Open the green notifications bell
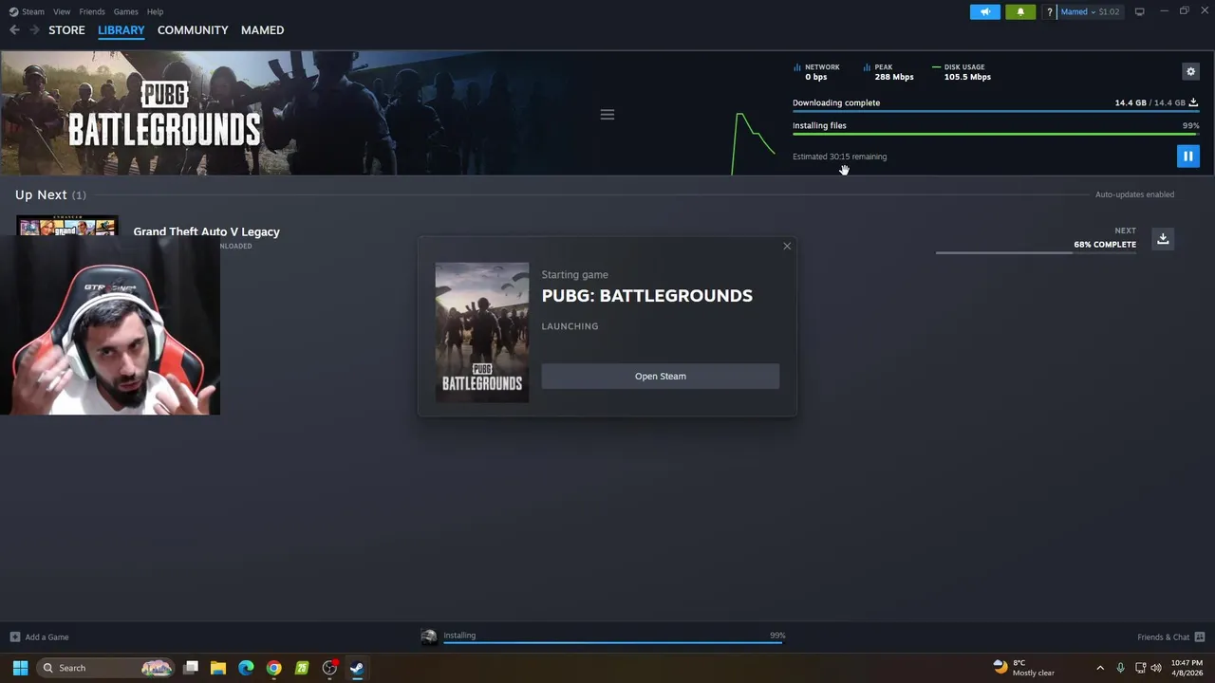Screen dimensions: 1215x683 click(x=1020, y=11)
